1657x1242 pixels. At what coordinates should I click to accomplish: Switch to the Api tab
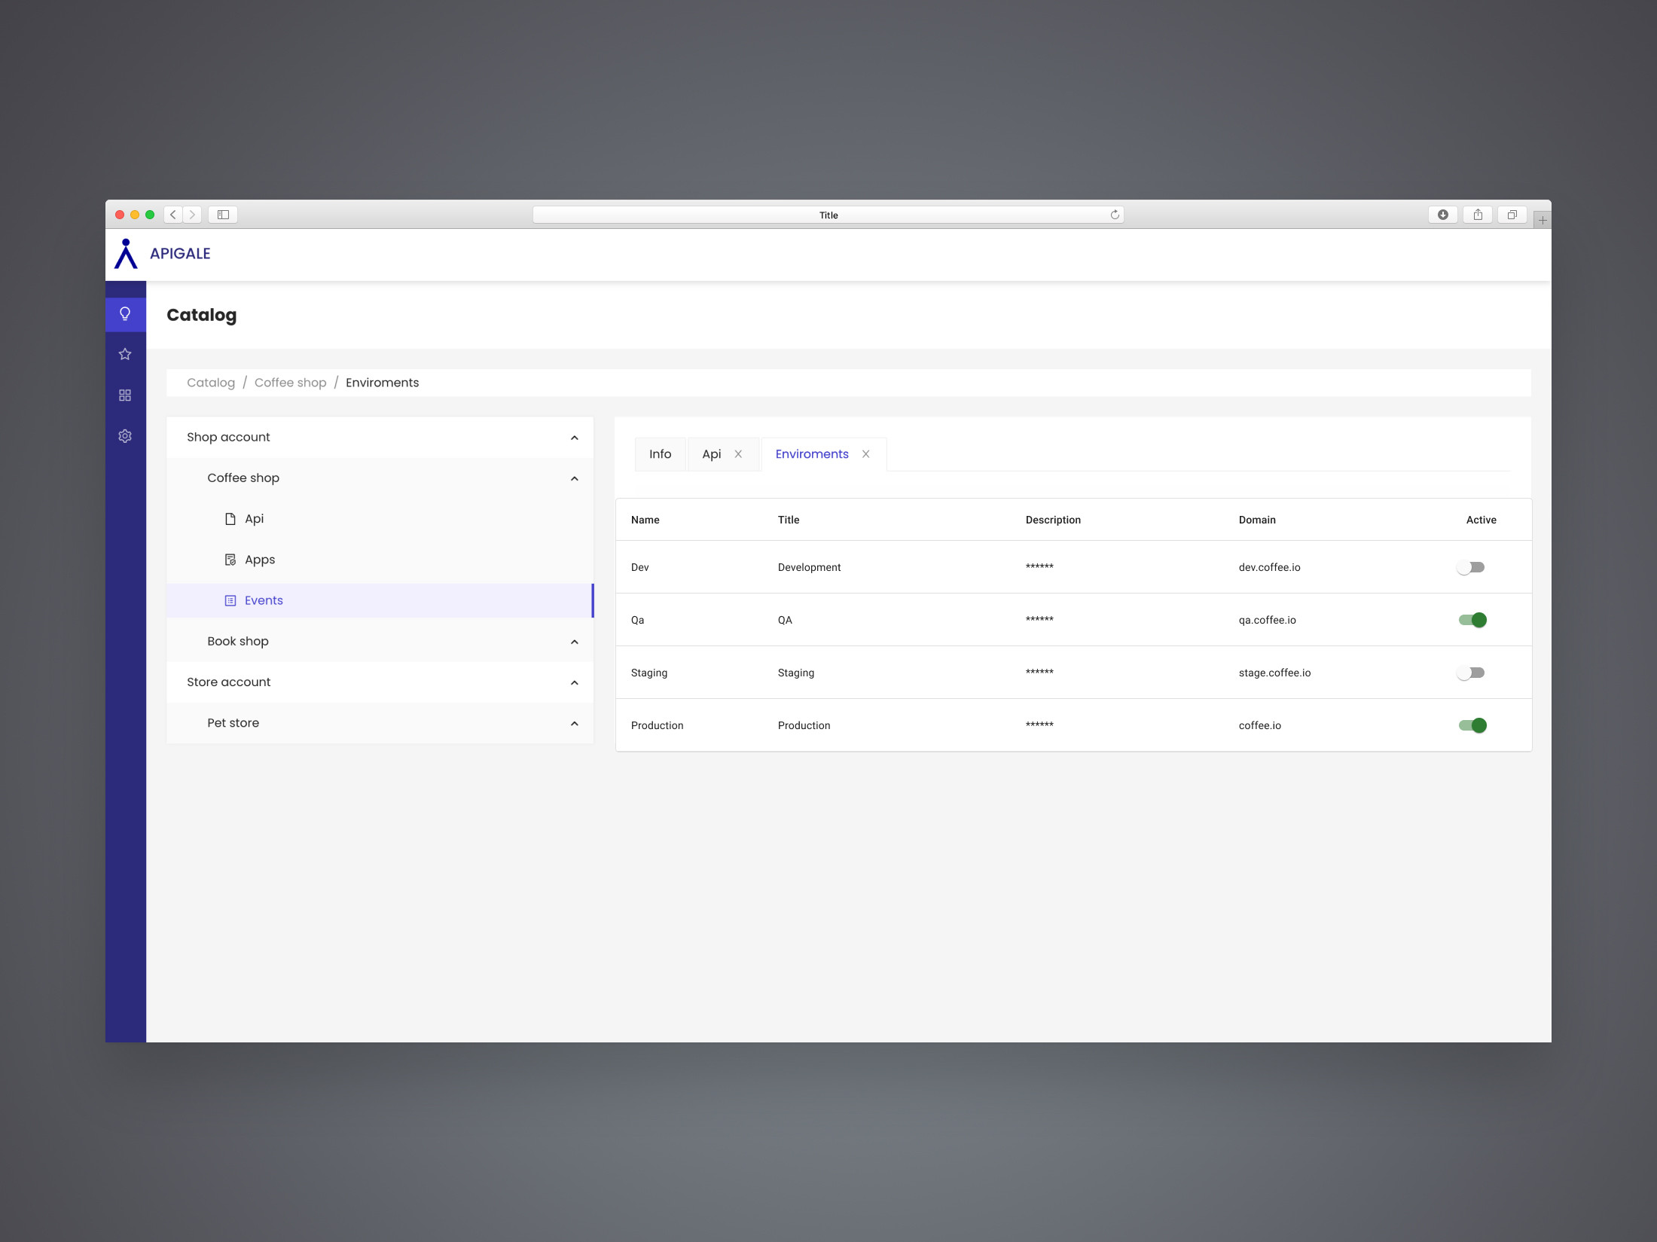(713, 454)
